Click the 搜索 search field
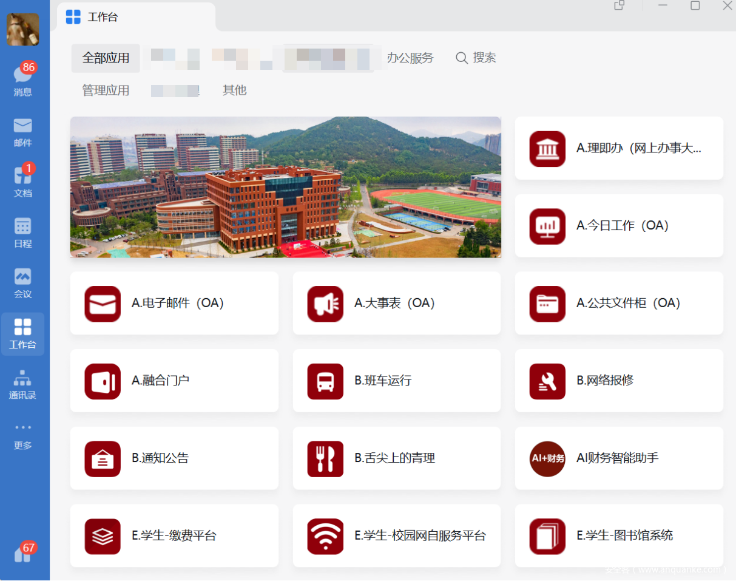Viewport: 736px width, 581px height. coord(476,58)
